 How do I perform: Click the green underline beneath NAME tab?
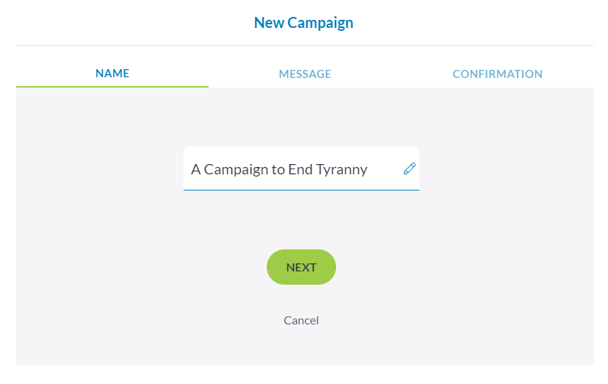pos(112,87)
